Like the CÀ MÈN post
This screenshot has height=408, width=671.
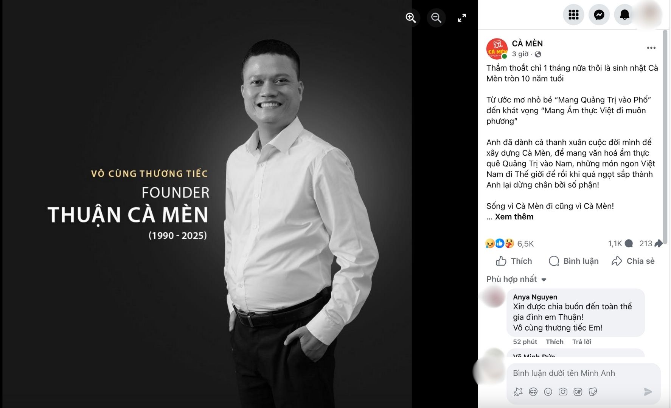514,261
